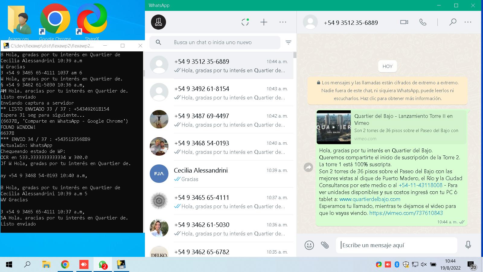
Task: Open Argencons desktop folder shortcut
Action: pyautogui.click(x=19, y=22)
